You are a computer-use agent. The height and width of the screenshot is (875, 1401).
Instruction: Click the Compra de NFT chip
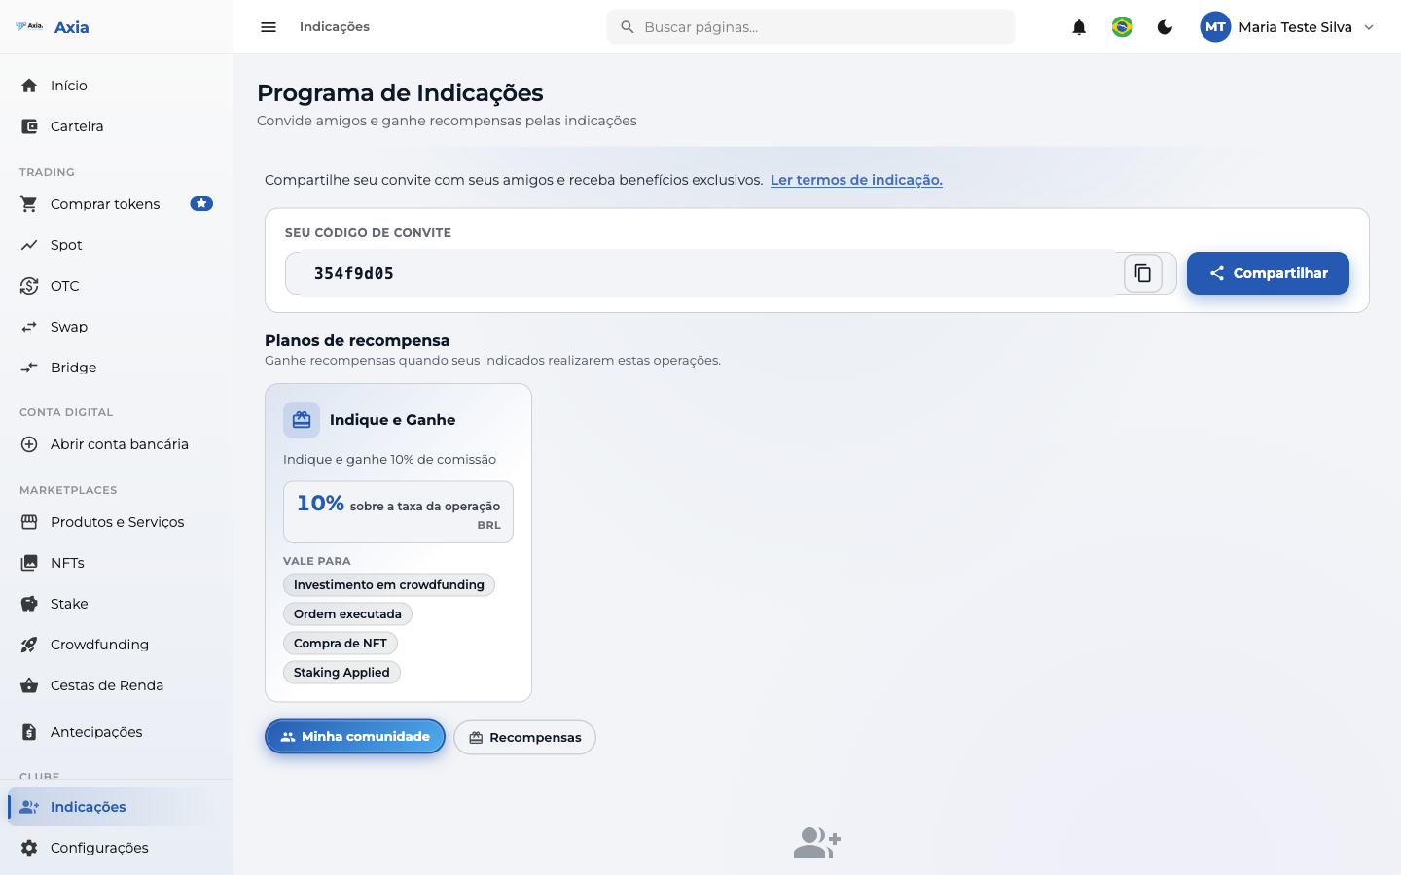341,643
